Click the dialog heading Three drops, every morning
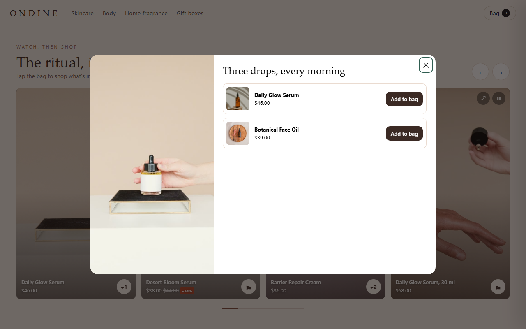Viewport: 526px width, 329px height. tap(284, 71)
